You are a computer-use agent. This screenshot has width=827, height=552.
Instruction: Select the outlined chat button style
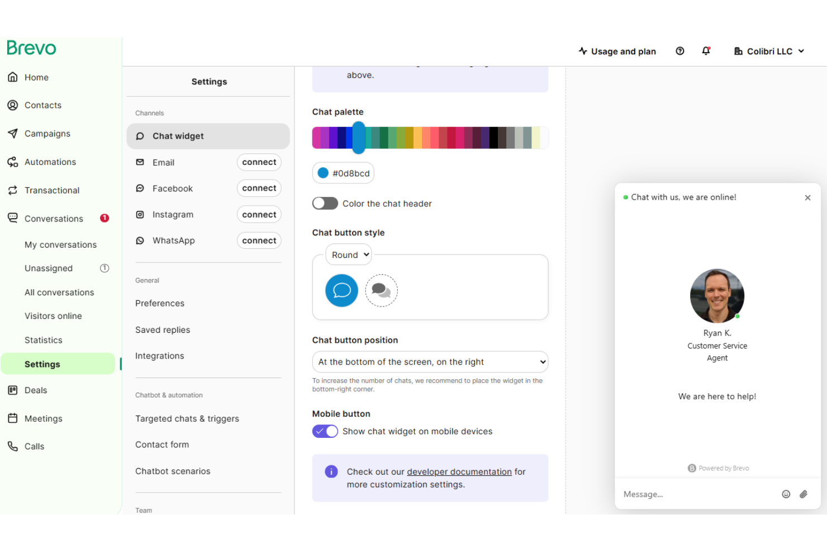coord(381,290)
